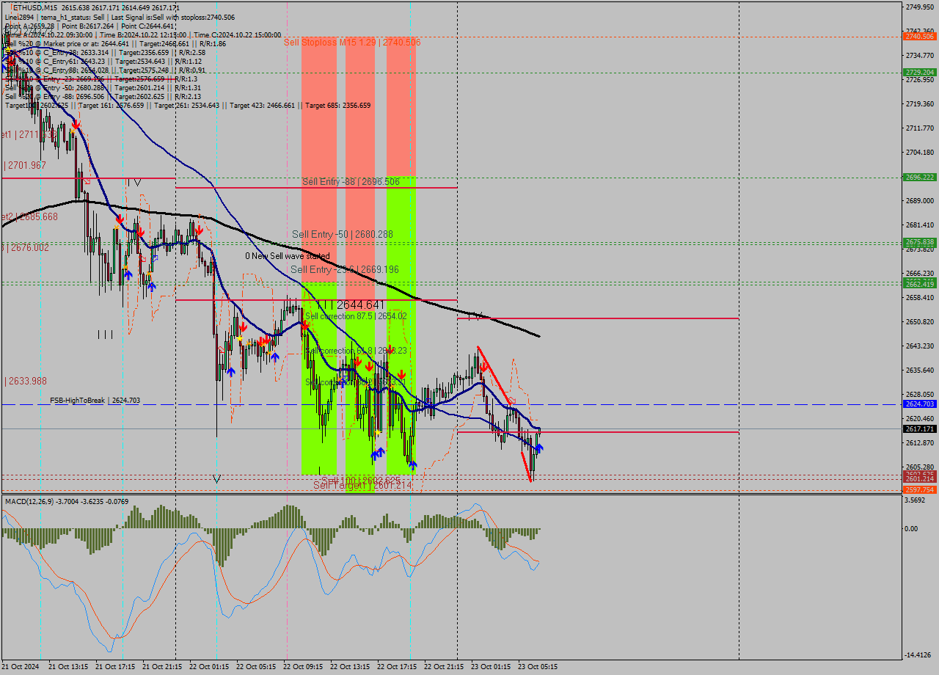The image size is (939, 675).
Task: Select the Entry -88 R/R:2.13 line
Action: tap(103, 96)
